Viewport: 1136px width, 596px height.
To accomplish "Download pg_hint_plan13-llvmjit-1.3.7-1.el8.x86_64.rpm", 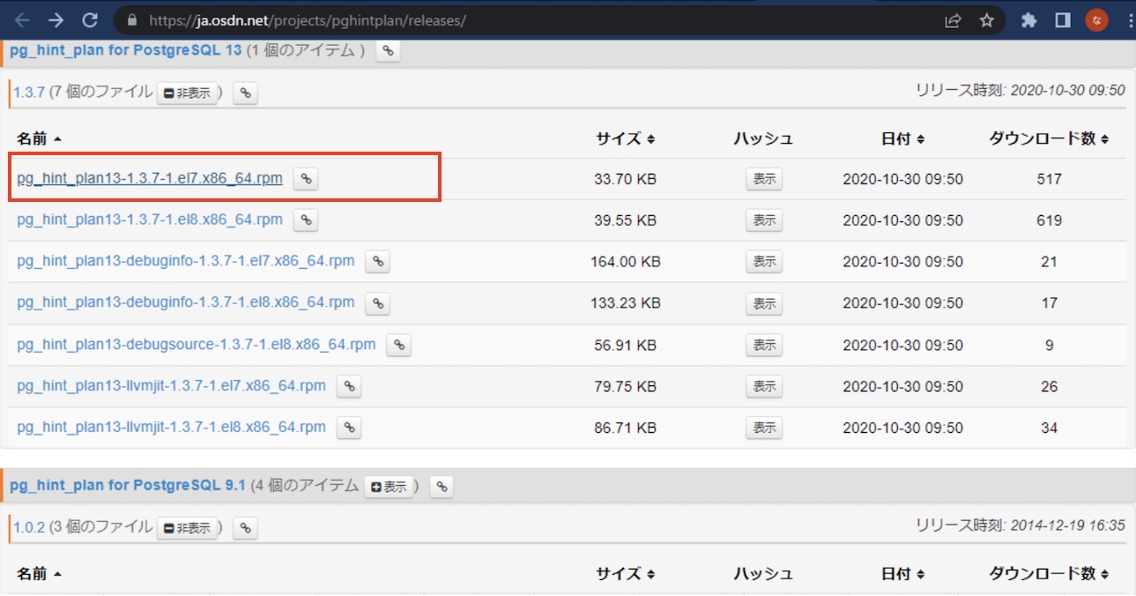I will pos(171,427).
